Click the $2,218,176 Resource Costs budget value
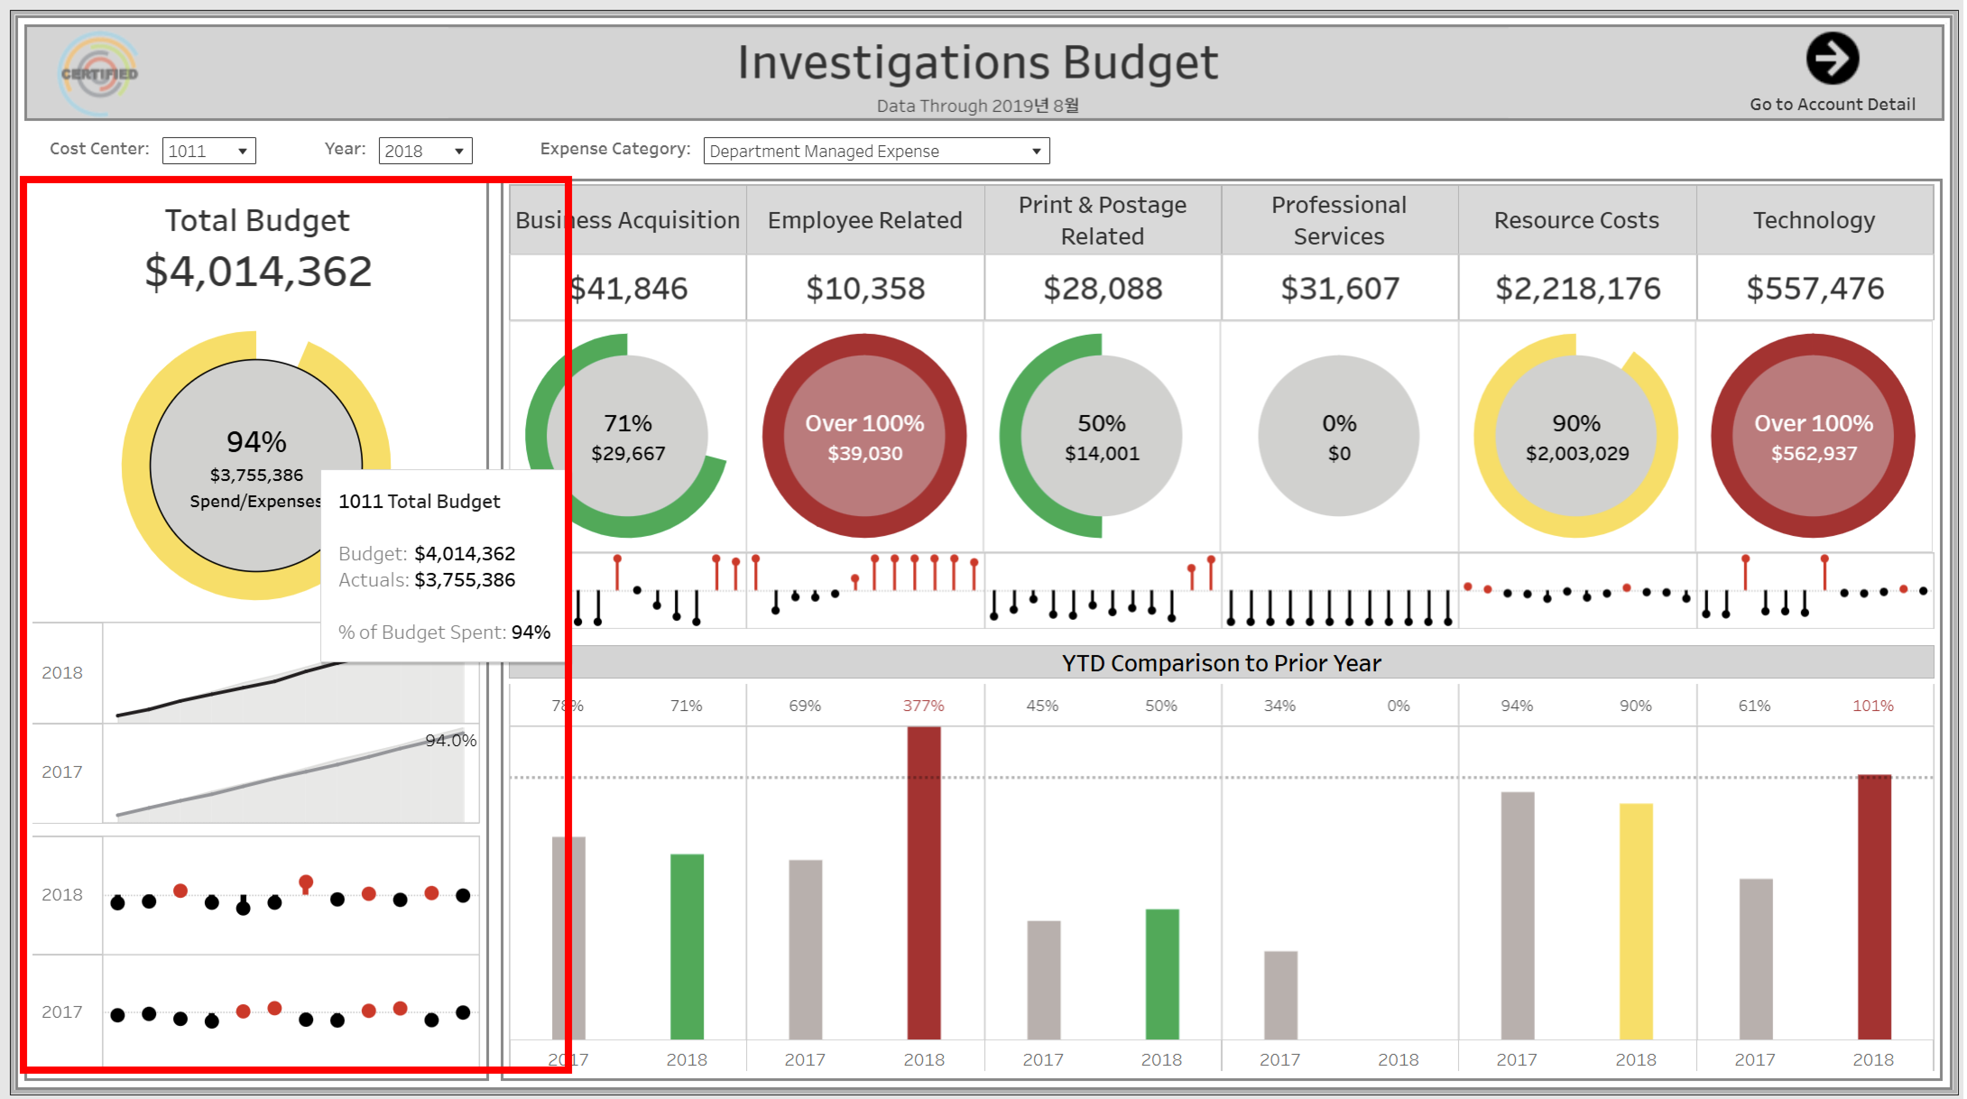Image resolution: width=1967 pixels, height=1099 pixels. point(1578,288)
